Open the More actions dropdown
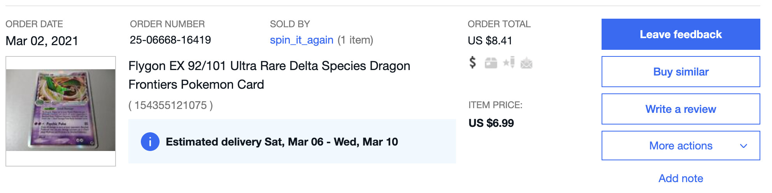Screen dimensions: 772x193 click(x=681, y=146)
